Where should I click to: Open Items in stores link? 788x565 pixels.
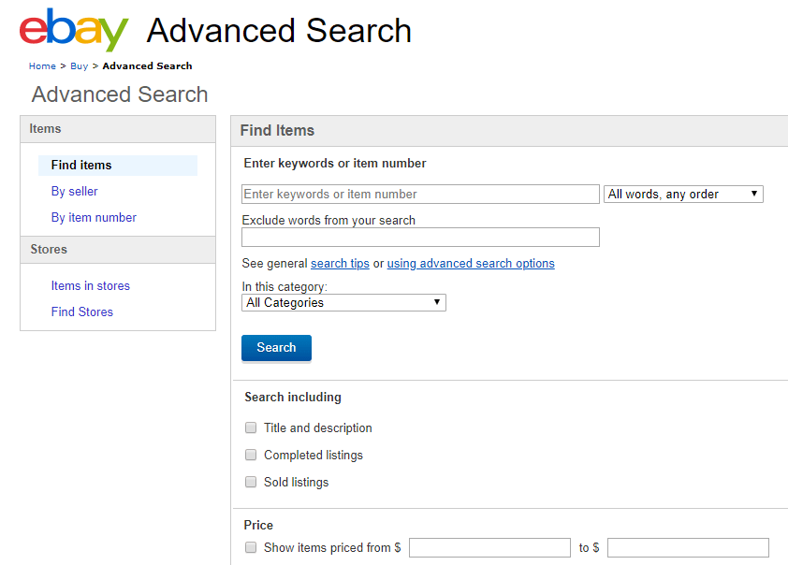pos(91,285)
